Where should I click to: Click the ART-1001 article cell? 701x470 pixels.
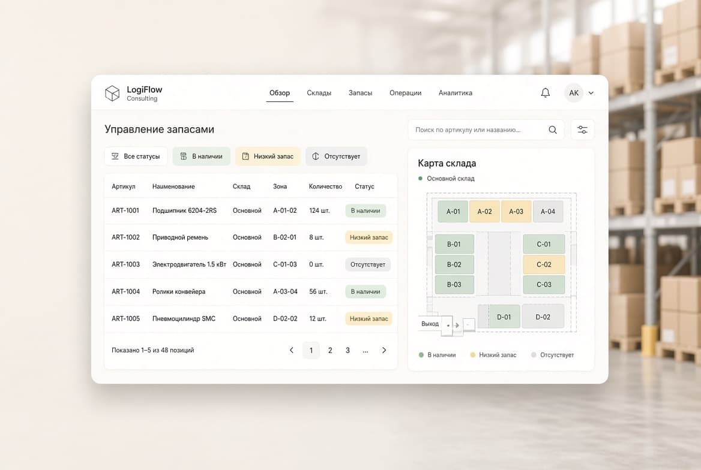tap(125, 210)
